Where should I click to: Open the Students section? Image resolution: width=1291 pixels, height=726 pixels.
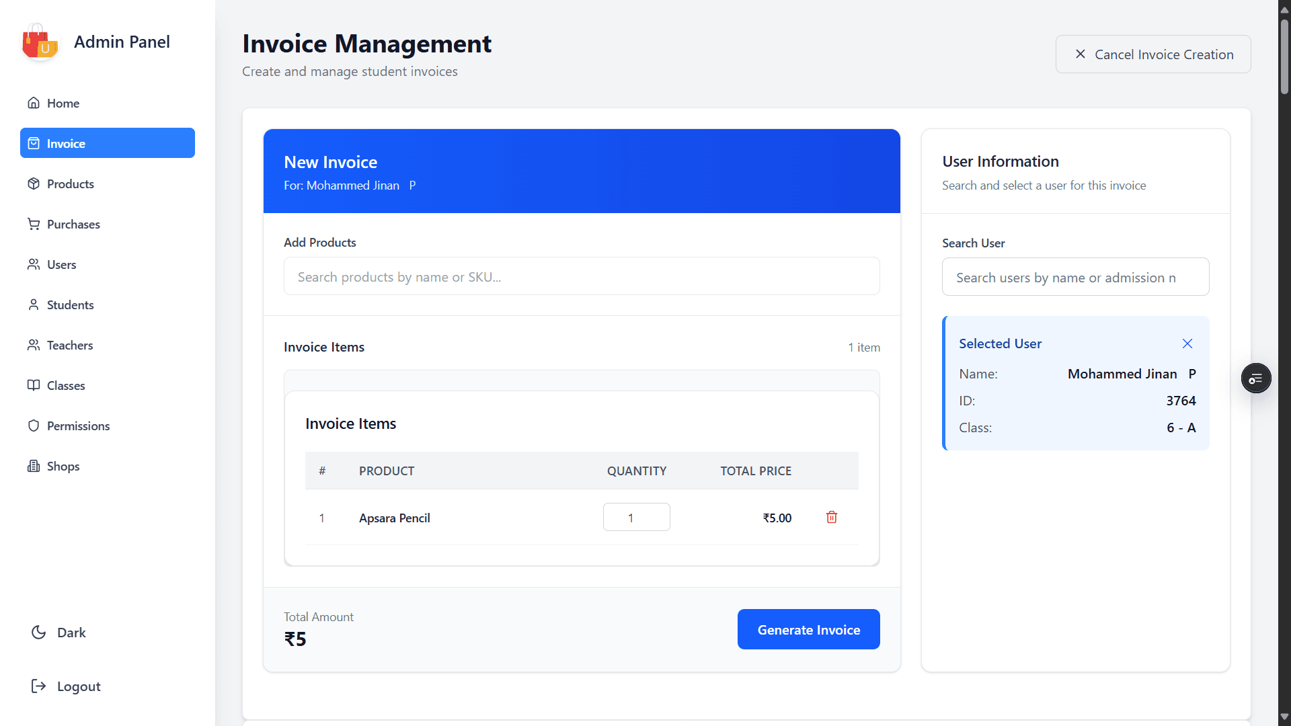[x=108, y=305]
